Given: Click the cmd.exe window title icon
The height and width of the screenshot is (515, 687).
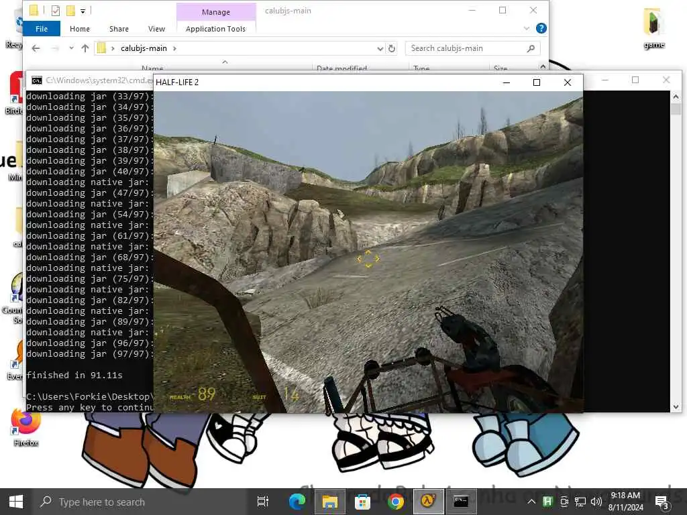Looking at the screenshot, I should coord(37,80).
